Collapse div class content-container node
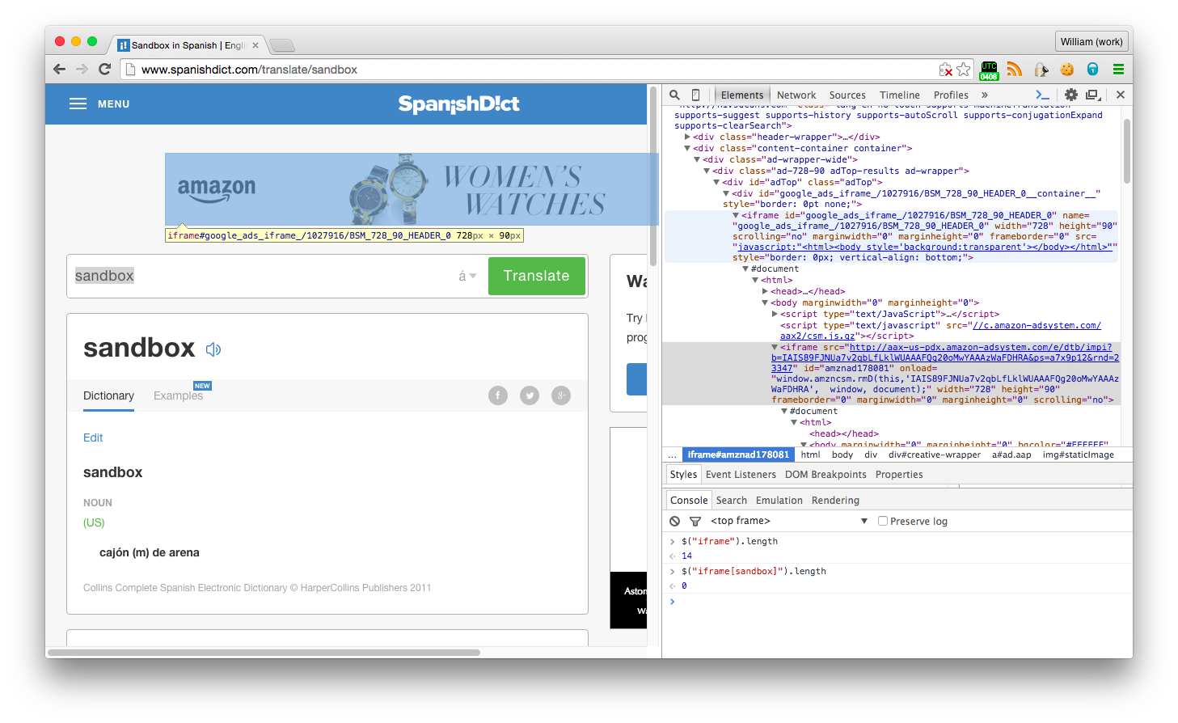 click(x=687, y=148)
